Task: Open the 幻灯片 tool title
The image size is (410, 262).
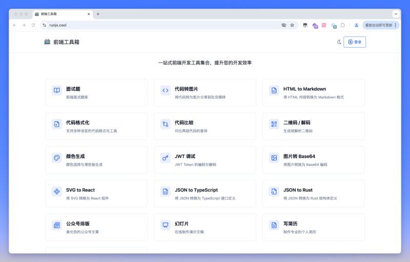Action: (x=181, y=224)
